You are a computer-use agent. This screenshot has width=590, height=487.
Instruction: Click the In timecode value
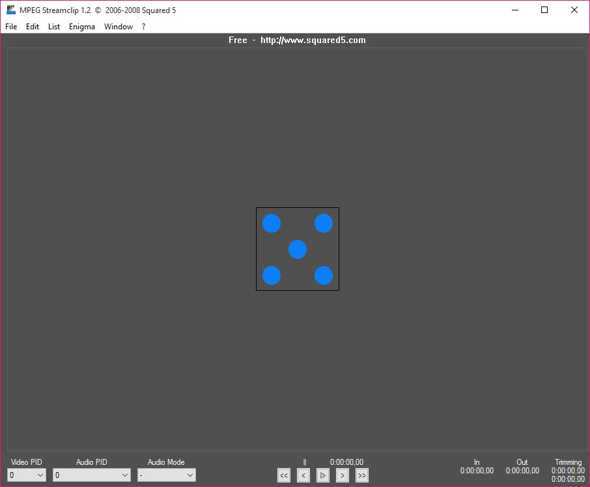[477, 471]
